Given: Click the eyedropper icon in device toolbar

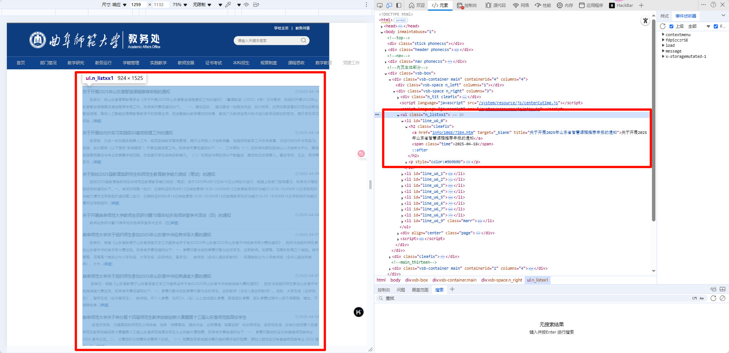Looking at the screenshot, I should (x=228, y=5).
